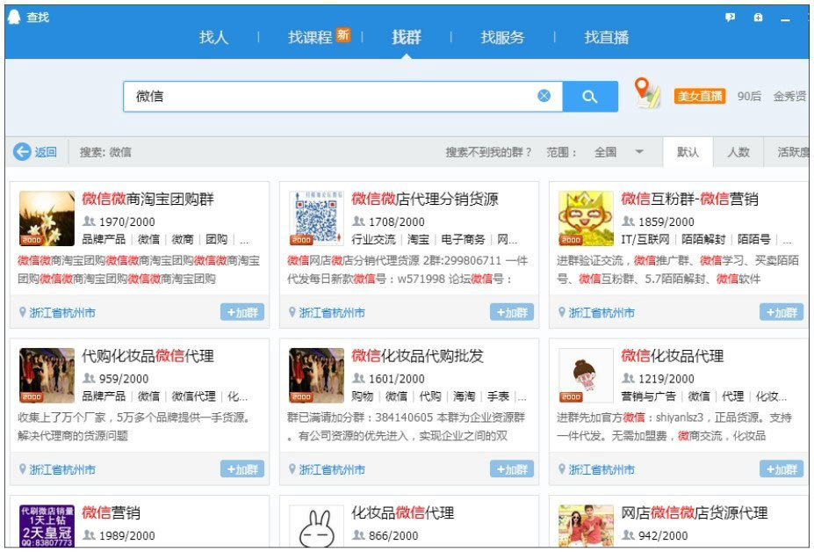Open group title 微信互粉群-微信营销
The height and width of the screenshot is (552, 814).
(x=689, y=199)
